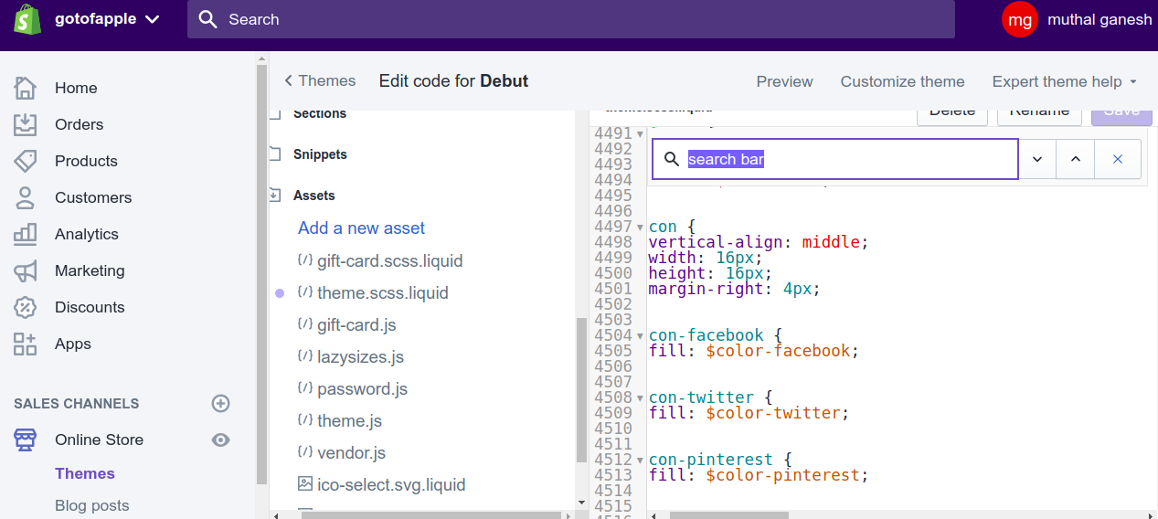The width and height of the screenshot is (1158, 519).
Task: Click the Discounts badge icon
Action: coord(26,307)
